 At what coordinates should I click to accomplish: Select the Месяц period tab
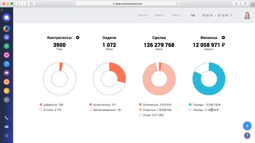point(176,15)
